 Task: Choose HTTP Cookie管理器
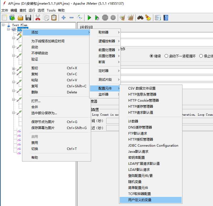coord(151,100)
